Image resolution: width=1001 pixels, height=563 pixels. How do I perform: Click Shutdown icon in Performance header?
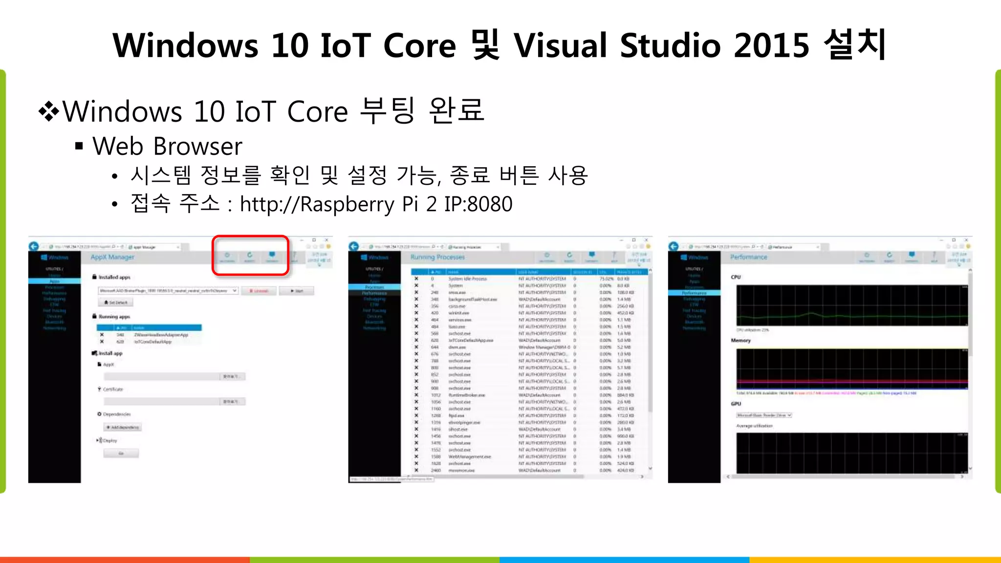[867, 257]
